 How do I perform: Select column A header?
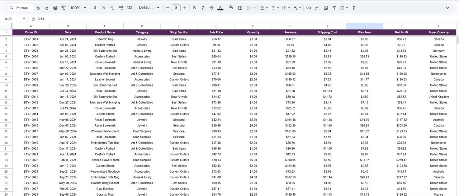pyautogui.click(x=30, y=26)
